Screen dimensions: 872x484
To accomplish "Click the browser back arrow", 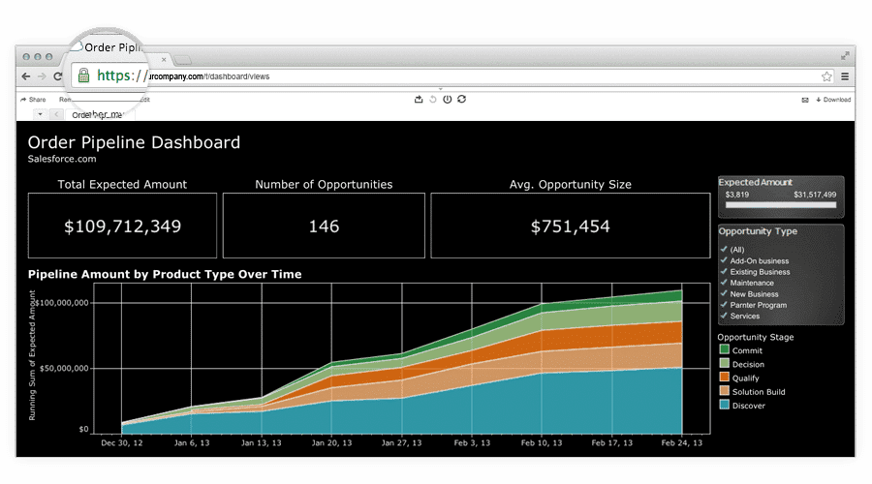I will [26, 76].
